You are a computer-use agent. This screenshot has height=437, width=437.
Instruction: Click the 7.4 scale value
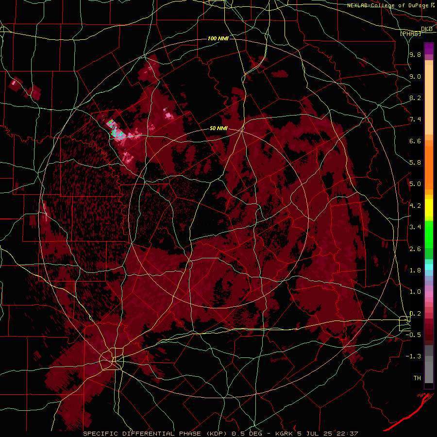(x=415, y=119)
